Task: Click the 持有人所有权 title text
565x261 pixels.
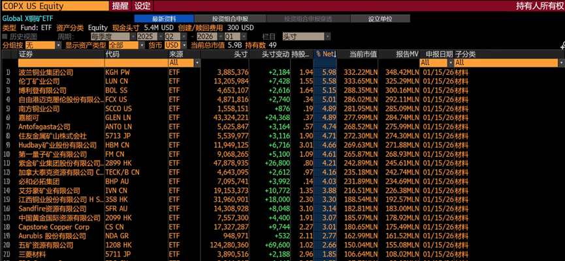Action: [x=540, y=6]
